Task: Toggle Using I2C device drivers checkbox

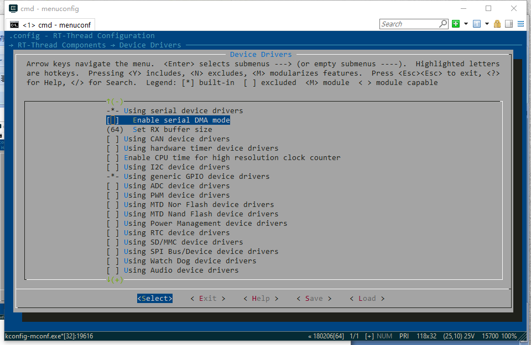Action: (x=113, y=167)
